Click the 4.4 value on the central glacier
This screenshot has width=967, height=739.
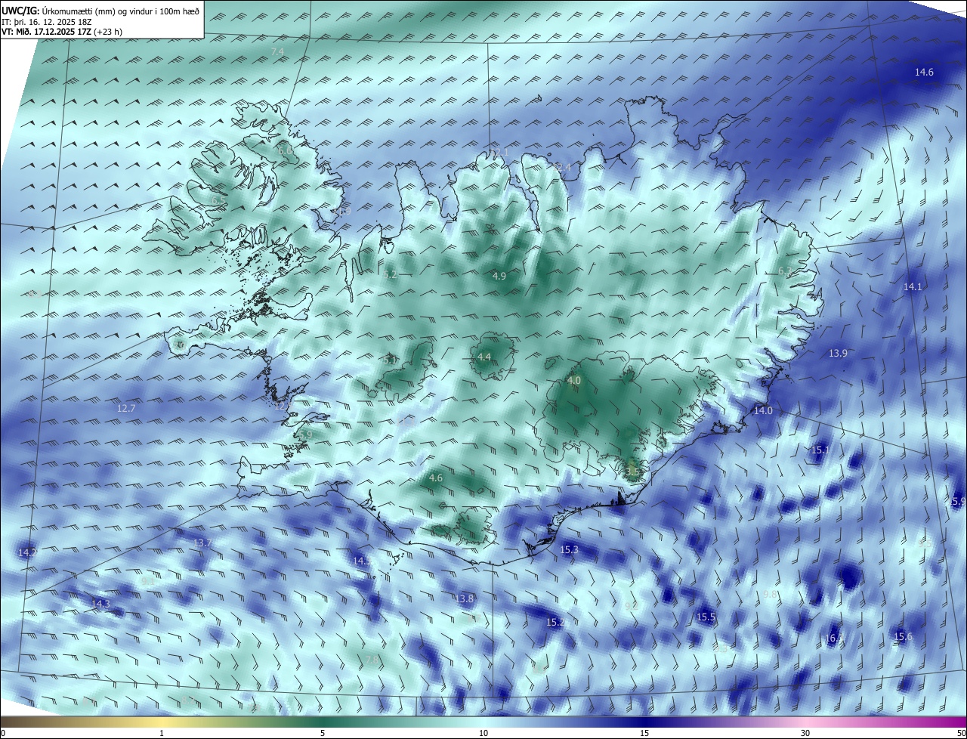[484, 357]
